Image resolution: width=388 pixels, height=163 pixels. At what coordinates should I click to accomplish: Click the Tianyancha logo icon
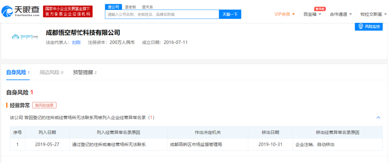(7, 11)
